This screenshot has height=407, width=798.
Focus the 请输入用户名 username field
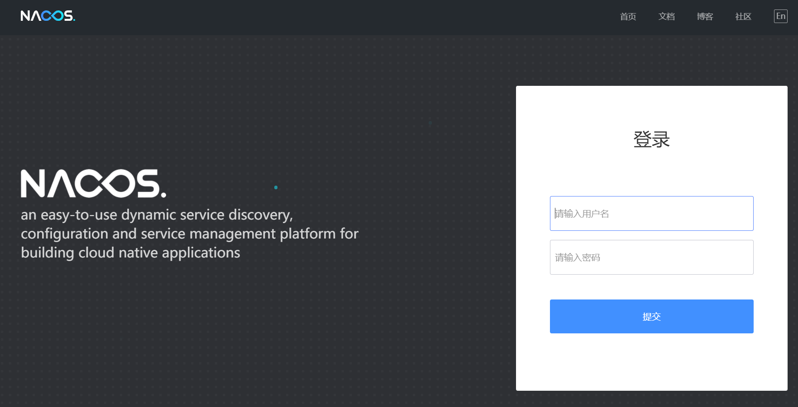pos(652,213)
